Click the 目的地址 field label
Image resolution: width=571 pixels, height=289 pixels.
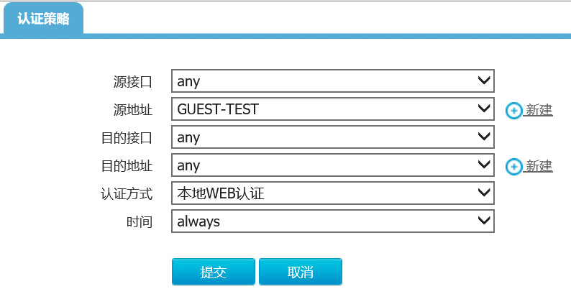coord(127,166)
